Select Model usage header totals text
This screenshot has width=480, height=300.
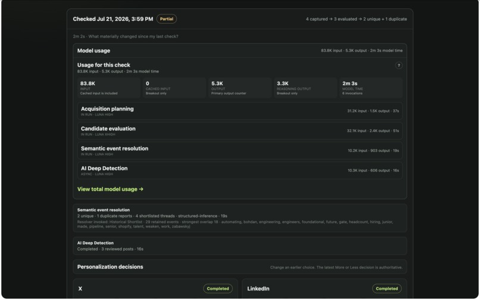tap(361, 51)
